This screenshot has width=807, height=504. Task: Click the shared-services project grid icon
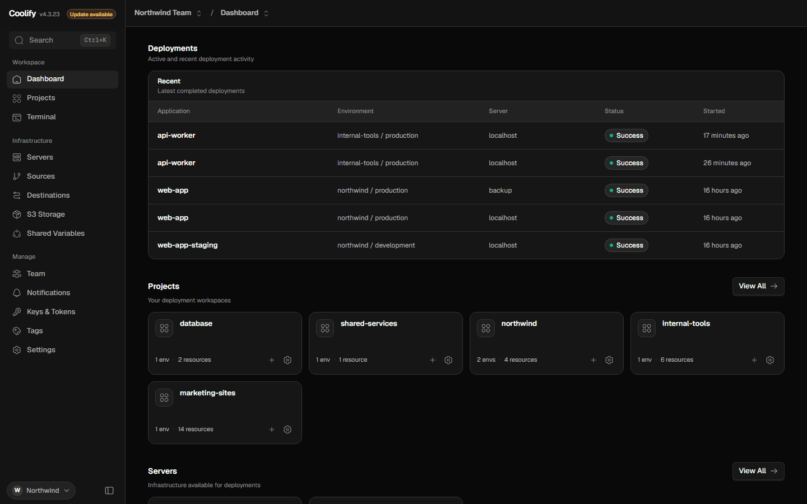pos(325,328)
